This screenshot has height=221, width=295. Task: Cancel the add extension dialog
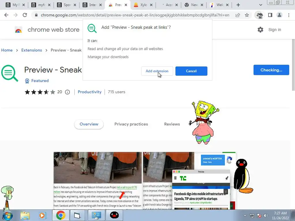(191, 71)
